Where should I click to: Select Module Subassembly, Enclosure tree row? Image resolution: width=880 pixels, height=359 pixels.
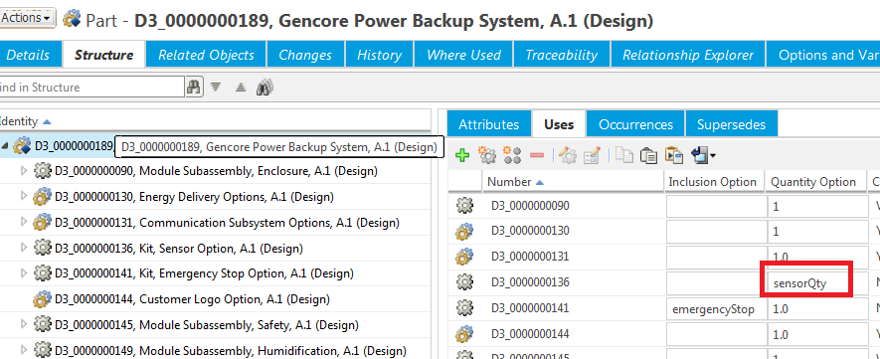[215, 170]
